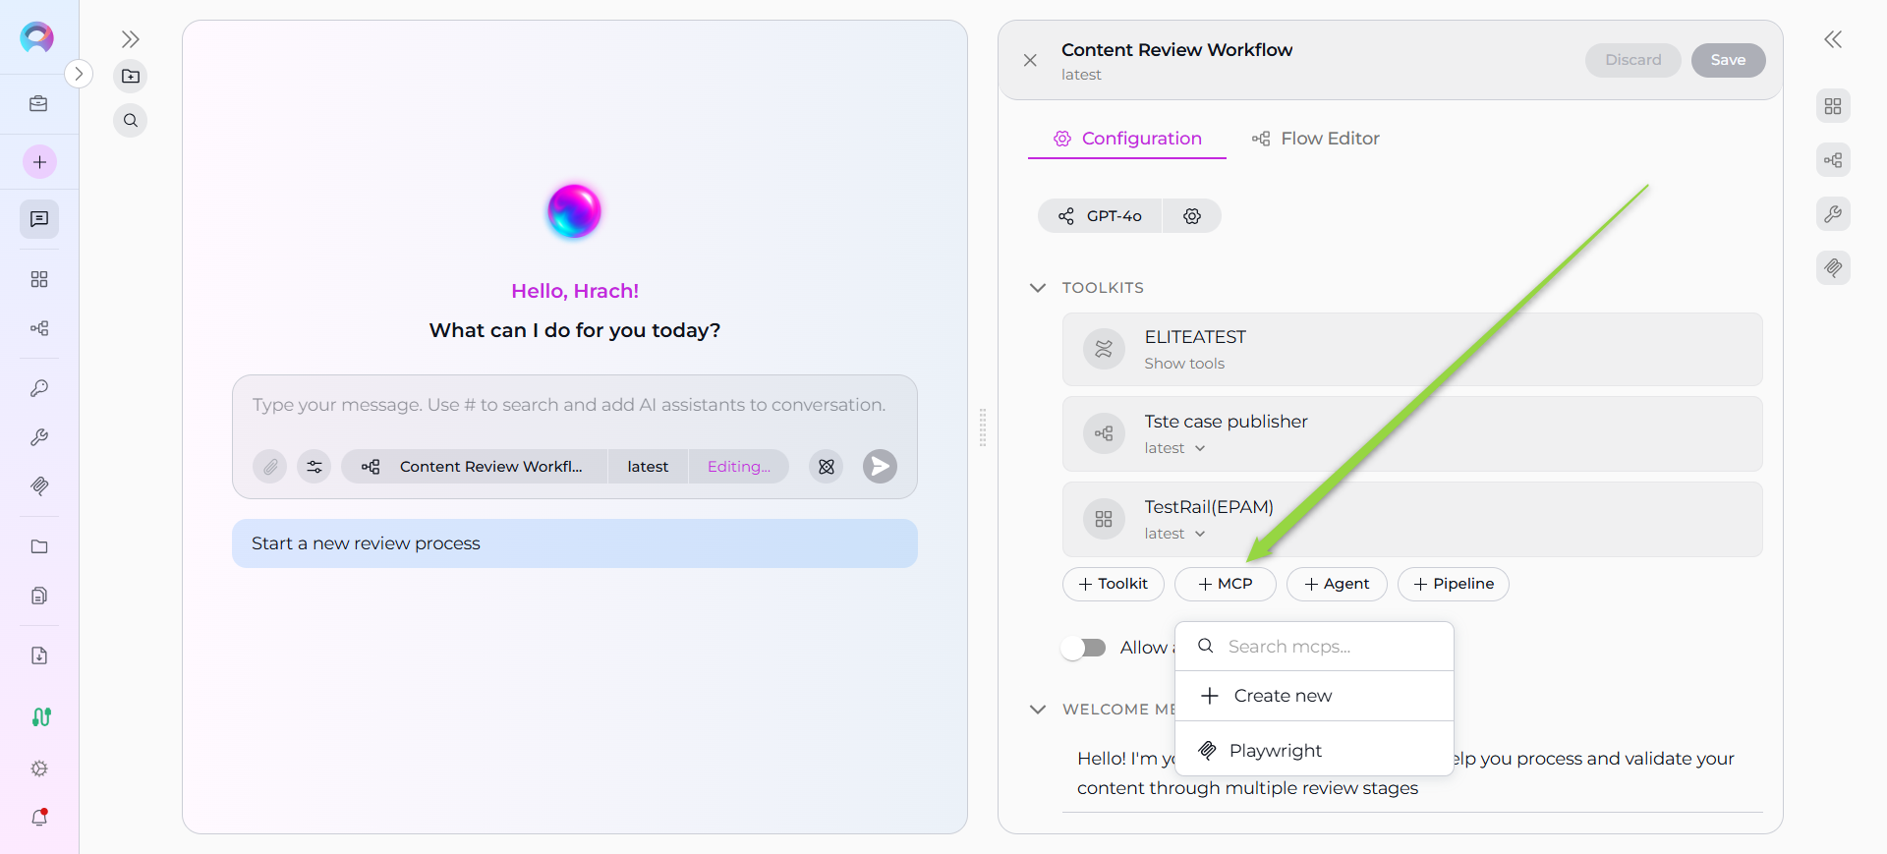
Task: Select Playwright from the MCP list
Action: (x=1275, y=751)
